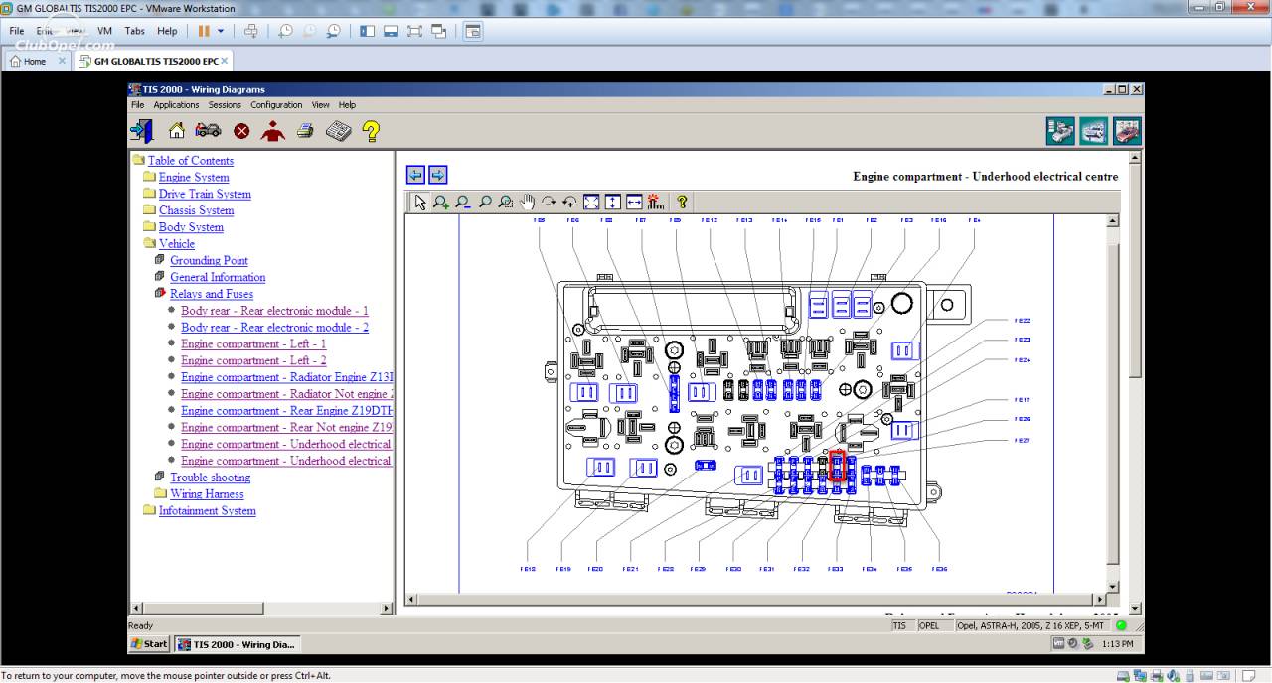Click the exit door icon in TIS toolbar
1272x683 pixels.
click(x=142, y=131)
